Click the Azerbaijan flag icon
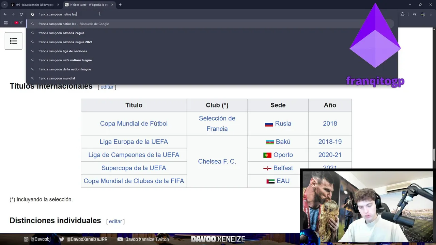The width and height of the screenshot is (436, 245). [270, 142]
